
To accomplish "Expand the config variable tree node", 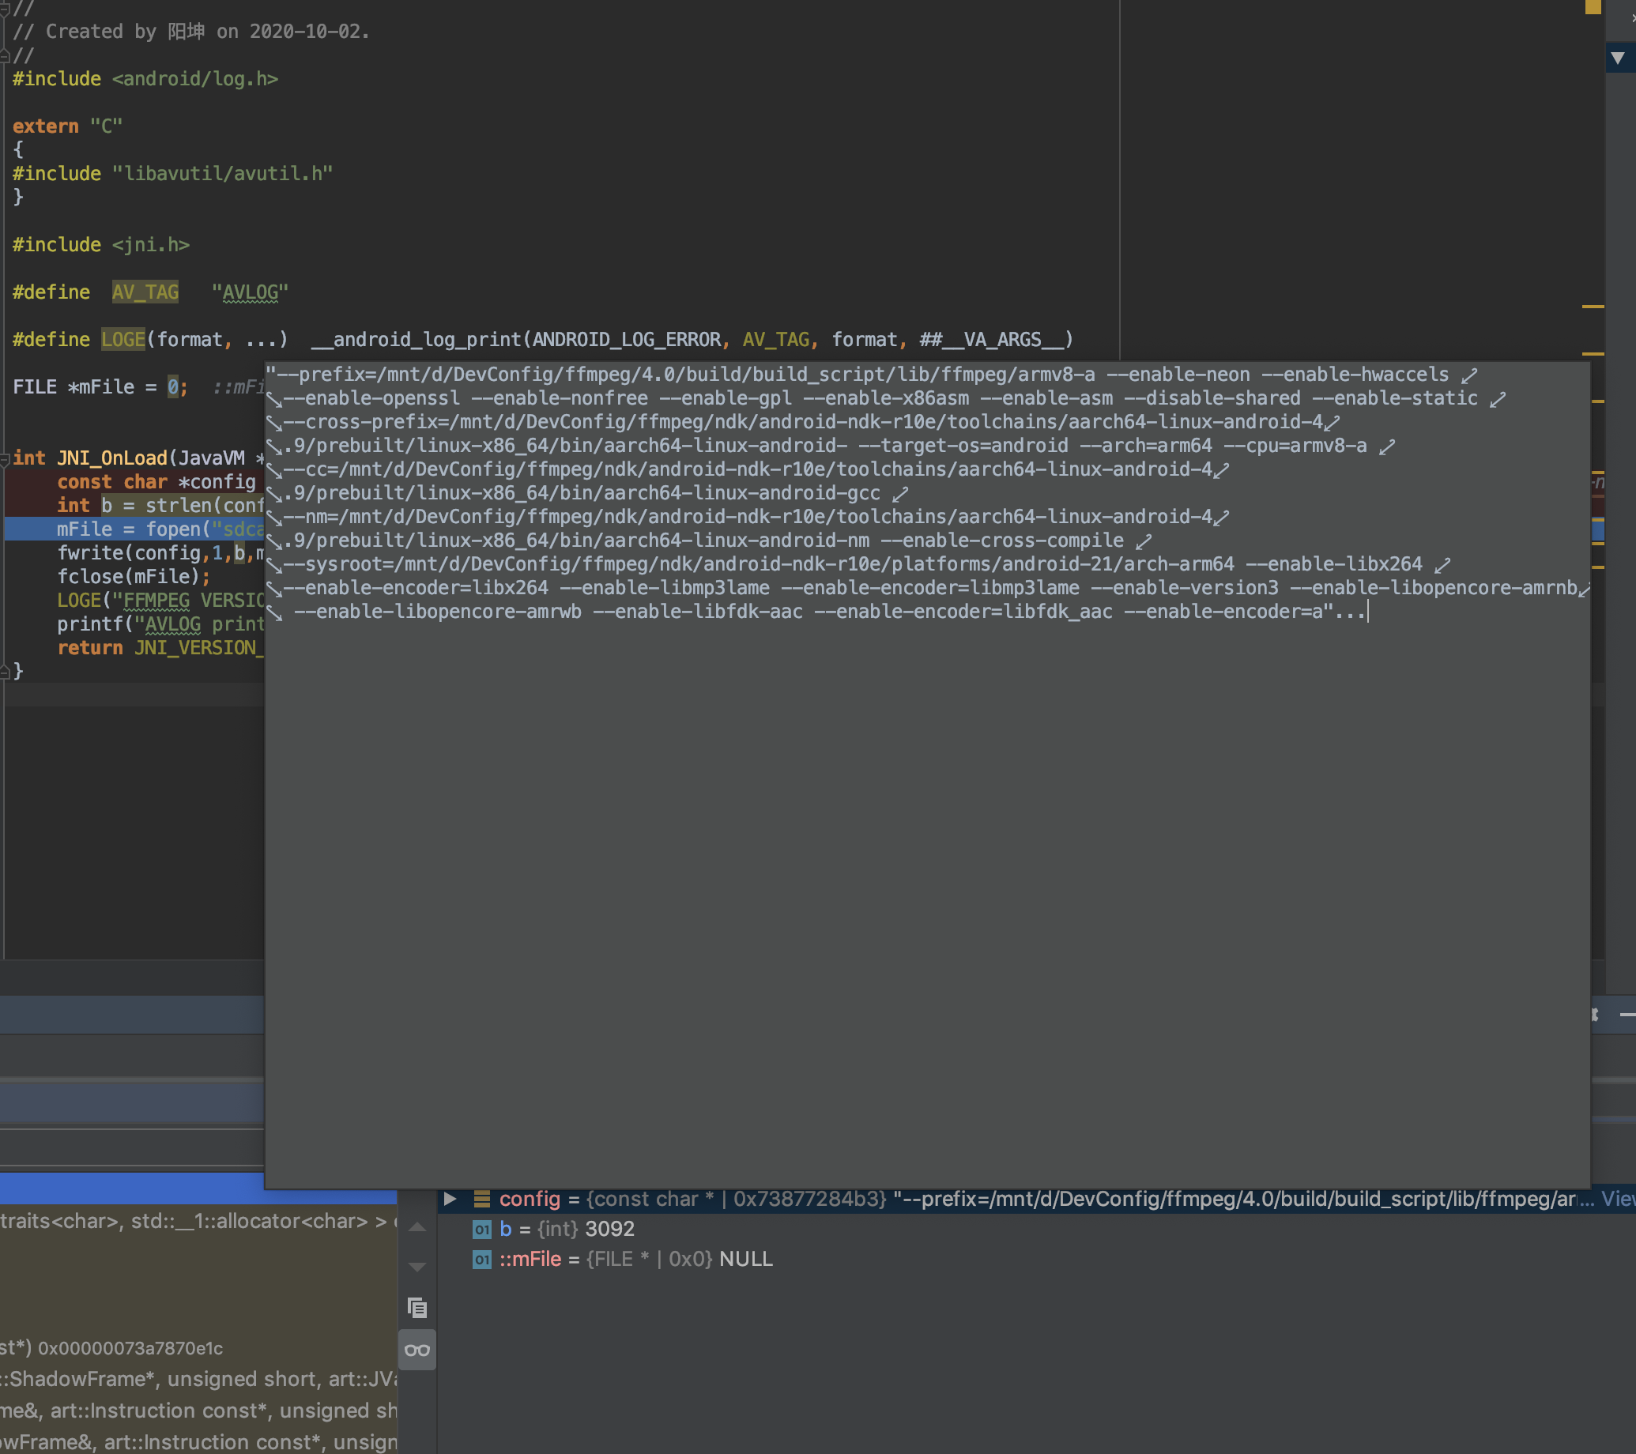I will pyautogui.click(x=450, y=1199).
